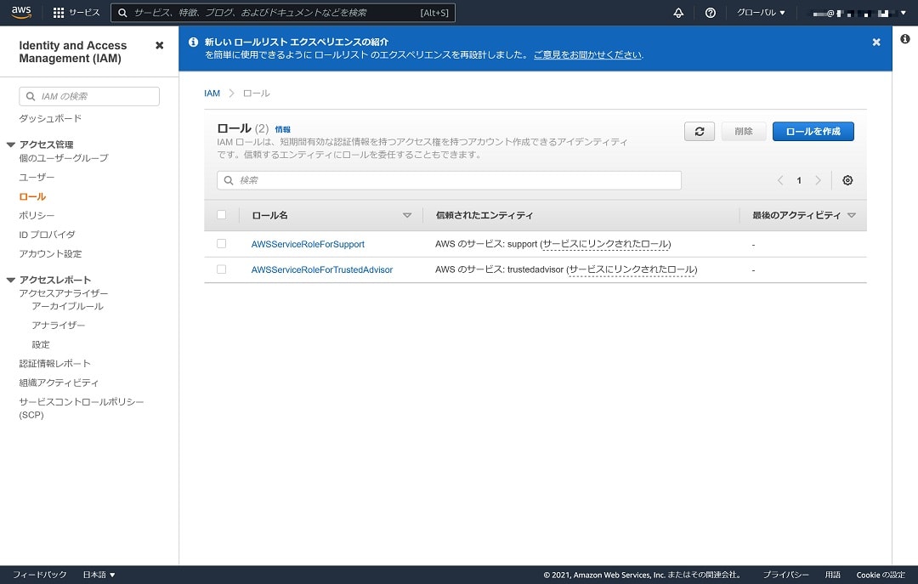Open サービスコントロールポリシー (SCP) in sidebar

(81, 408)
